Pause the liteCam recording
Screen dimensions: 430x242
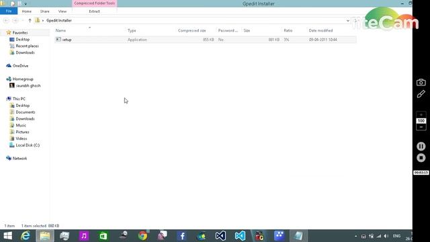pos(421,147)
